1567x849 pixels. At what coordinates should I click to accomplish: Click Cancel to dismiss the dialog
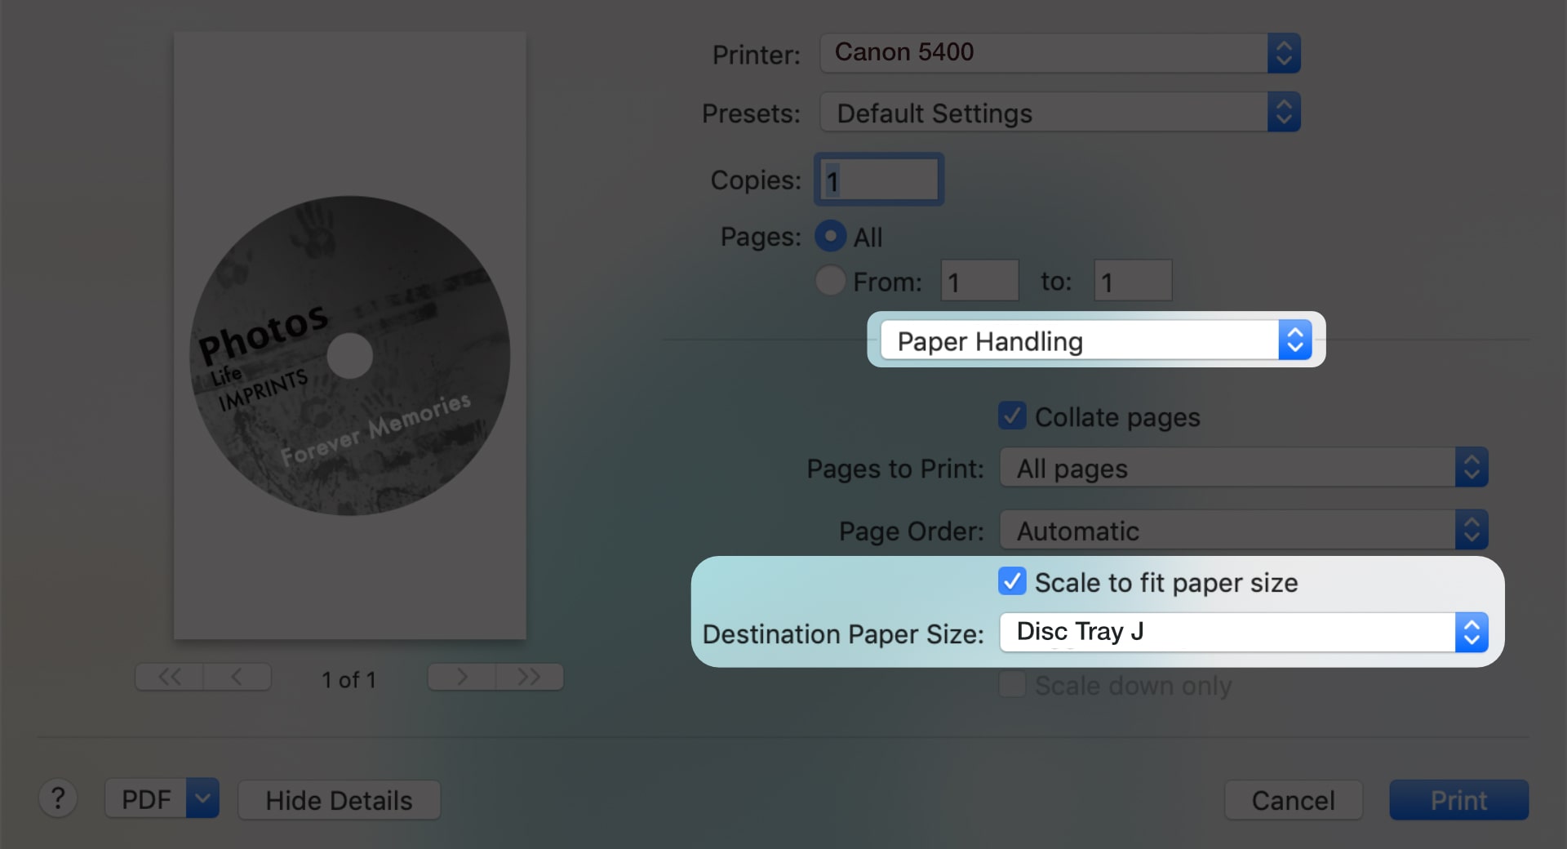[x=1293, y=800]
